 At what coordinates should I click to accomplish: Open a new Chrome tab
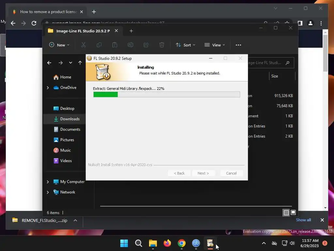[x=94, y=12]
